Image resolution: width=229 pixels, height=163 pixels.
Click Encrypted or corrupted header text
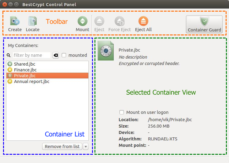(149, 63)
